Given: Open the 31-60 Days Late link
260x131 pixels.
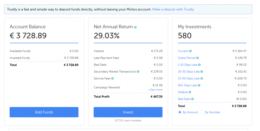Looking at the screenshot, I should coord(189,78).
